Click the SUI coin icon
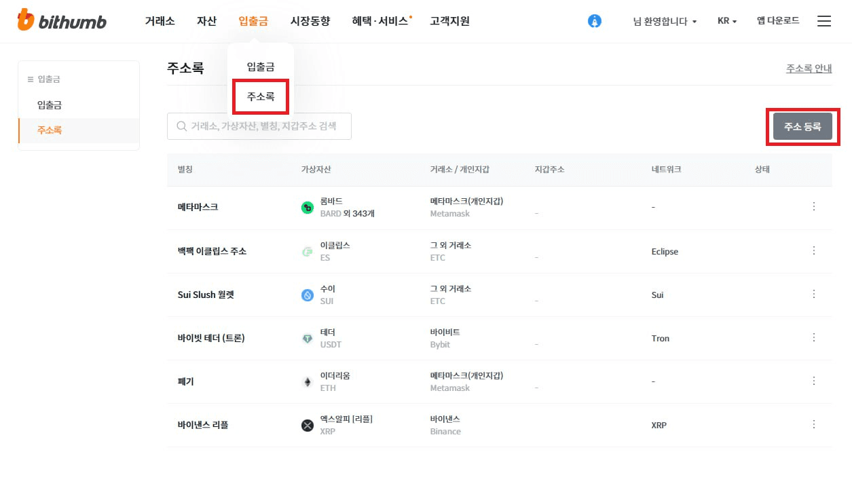The width and height of the screenshot is (852, 488). (308, 295)
